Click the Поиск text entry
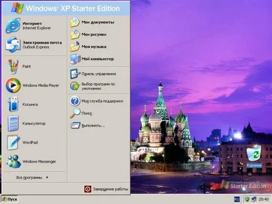Screen dimensions: 272x204 (x=87, y=113)
